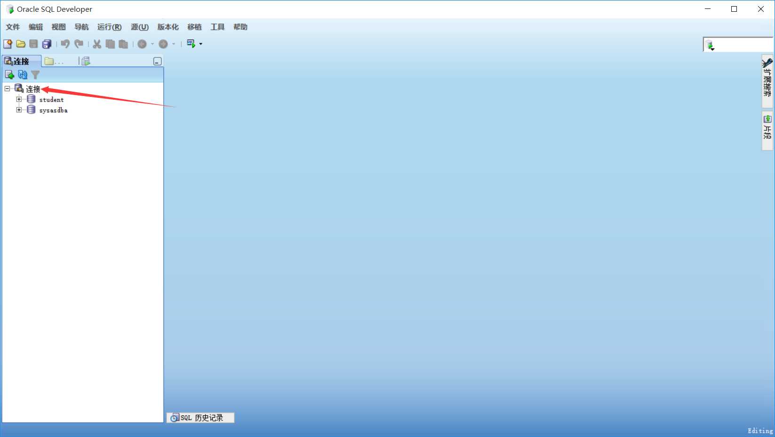Click the SQL history clock icon

click(175, 418)
